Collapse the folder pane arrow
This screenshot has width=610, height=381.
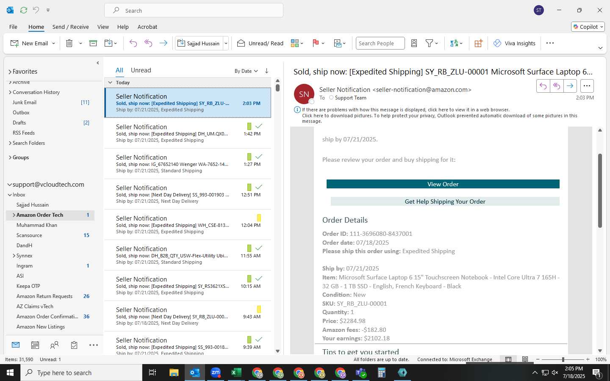(x=98, y=63)
